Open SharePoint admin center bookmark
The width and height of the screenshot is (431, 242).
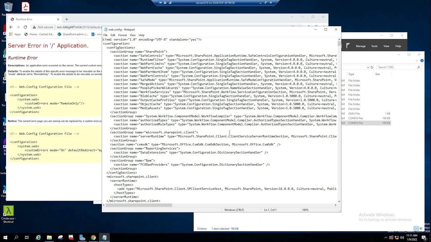(x=73, y=34)
